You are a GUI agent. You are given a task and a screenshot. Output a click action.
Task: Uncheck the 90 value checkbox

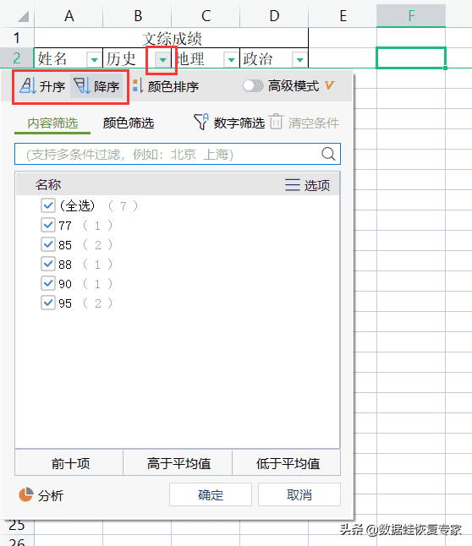click(47, 284)
